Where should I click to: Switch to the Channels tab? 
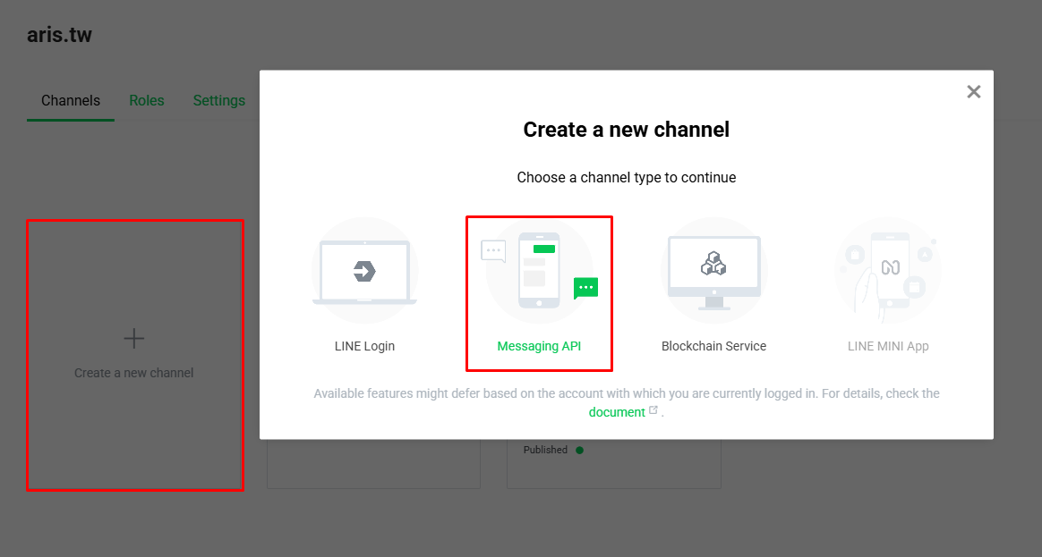pyautogui.click(x=71, y=101)
